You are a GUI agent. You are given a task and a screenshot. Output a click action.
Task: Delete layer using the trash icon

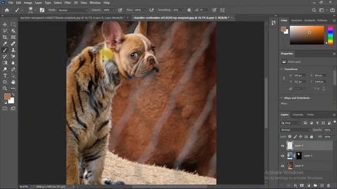[329, 185]
